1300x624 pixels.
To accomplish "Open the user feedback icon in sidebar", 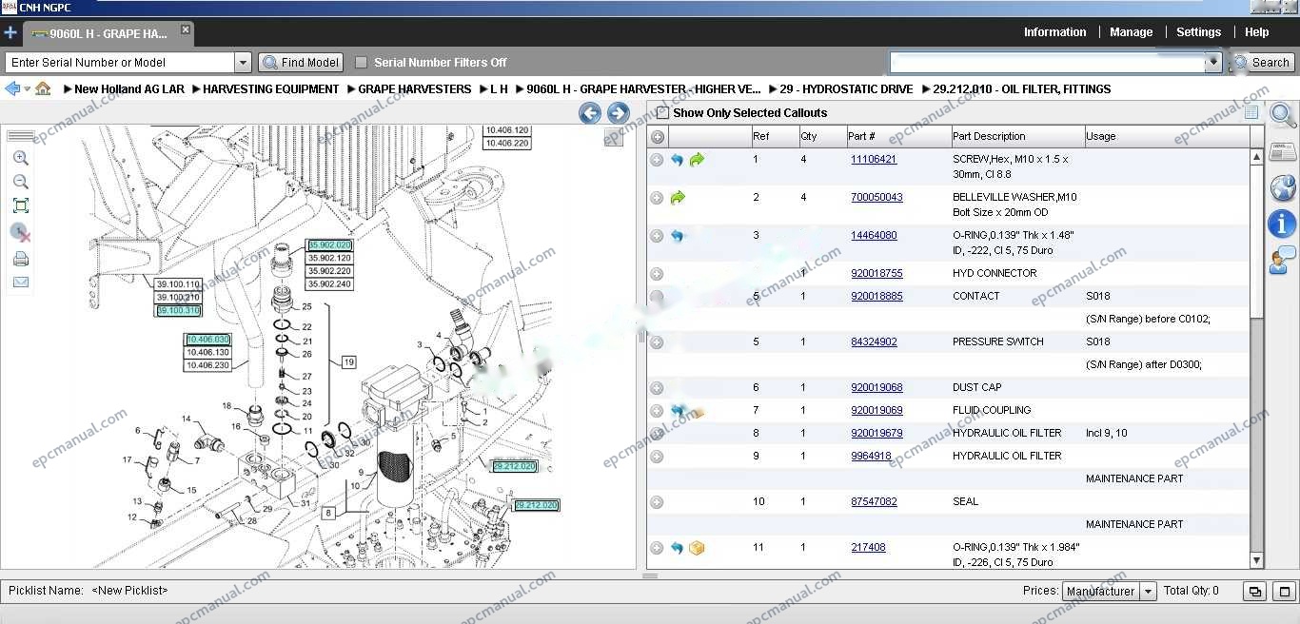I will 1282,260.
